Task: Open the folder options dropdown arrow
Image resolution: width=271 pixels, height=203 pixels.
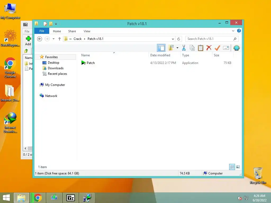Action: click(x=177, y=48)
